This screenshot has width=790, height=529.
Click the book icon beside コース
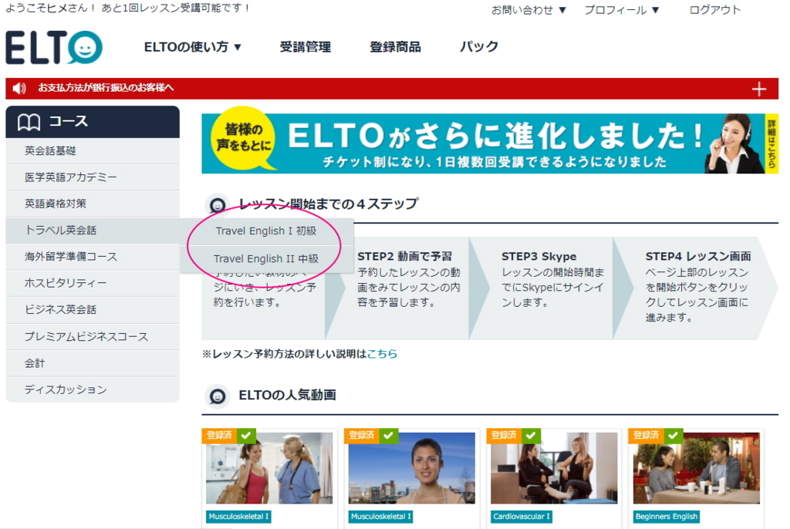[x=29, y=122]
